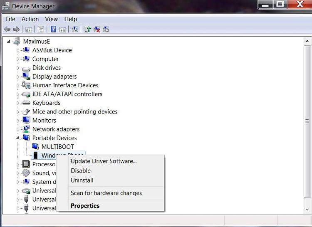This screenshot has height=227, width=312.
Task: Click the scrollbar up arrow
Action: point(307,41)
